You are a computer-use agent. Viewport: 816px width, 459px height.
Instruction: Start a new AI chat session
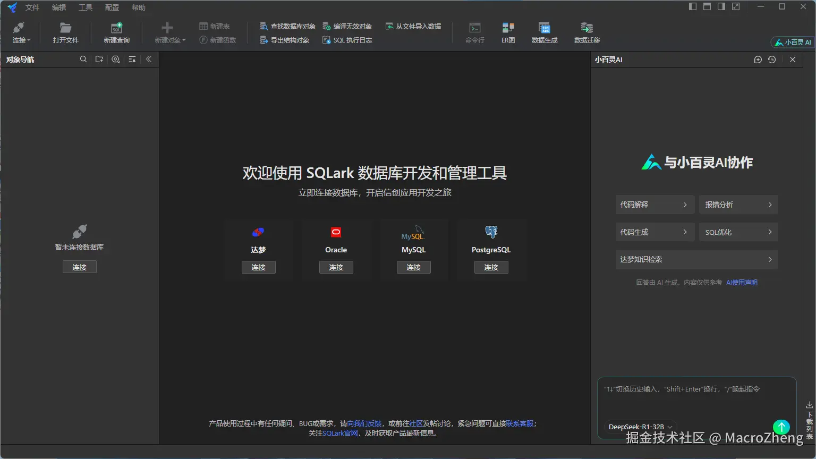[758, 59]
